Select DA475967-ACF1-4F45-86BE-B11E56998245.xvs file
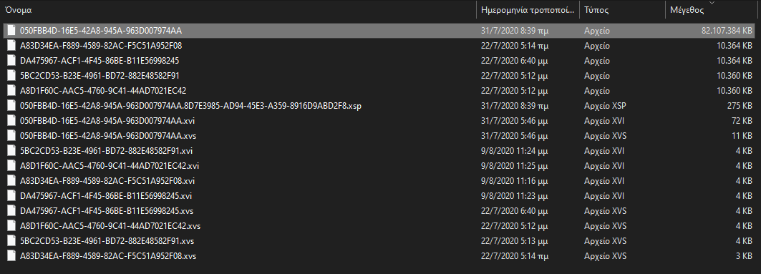761x274 pixels. [x=107, y=211]
